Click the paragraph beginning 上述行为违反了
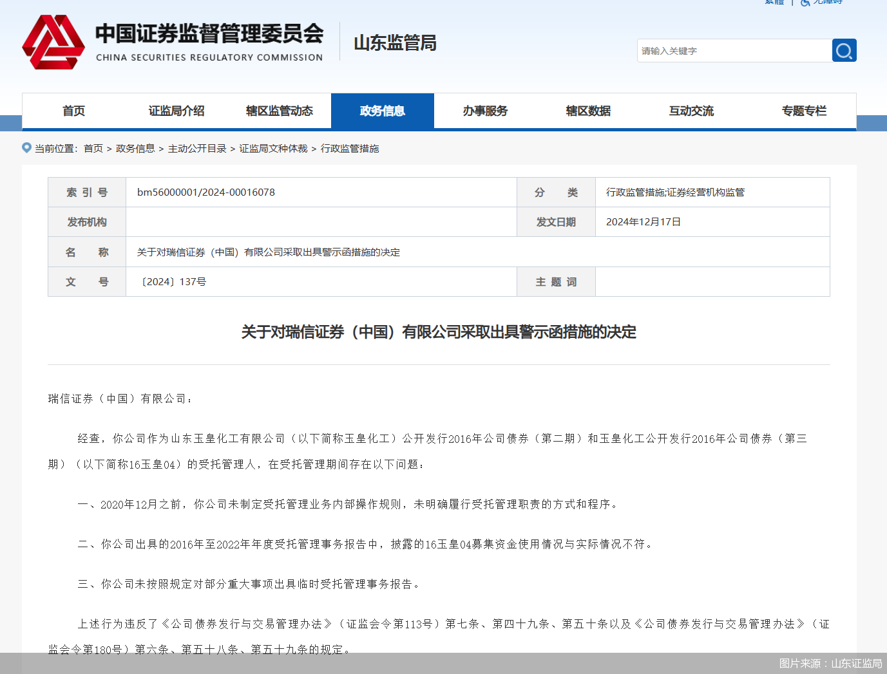This screenshot has height=674, width=887. point(439,637)
